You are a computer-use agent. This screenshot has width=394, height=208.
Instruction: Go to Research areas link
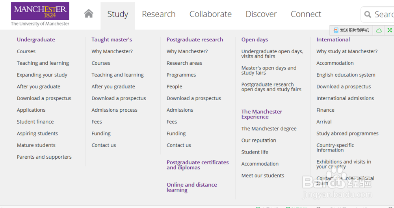(x=184, y=63)
